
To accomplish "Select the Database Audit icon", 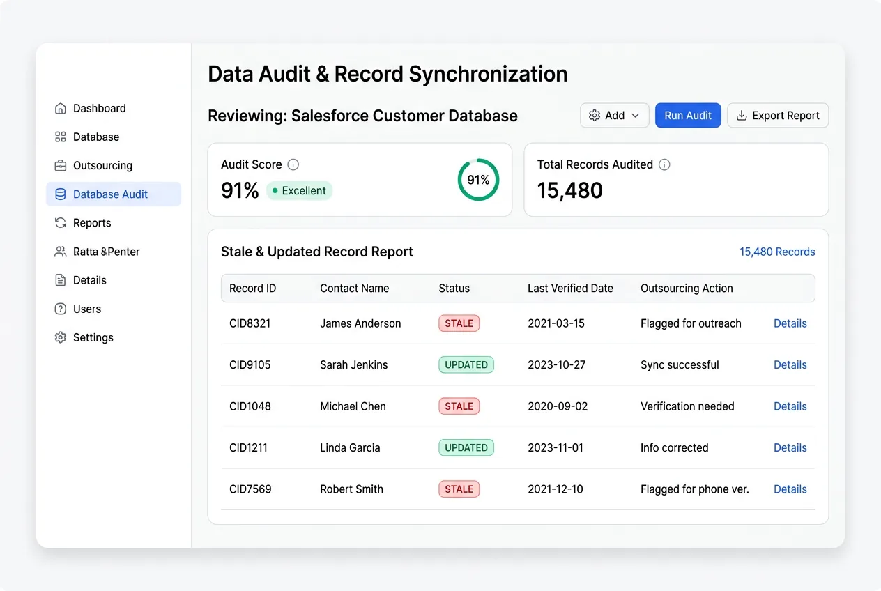I will [x=61, y=194].
